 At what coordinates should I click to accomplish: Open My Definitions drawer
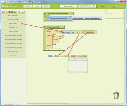13,16
